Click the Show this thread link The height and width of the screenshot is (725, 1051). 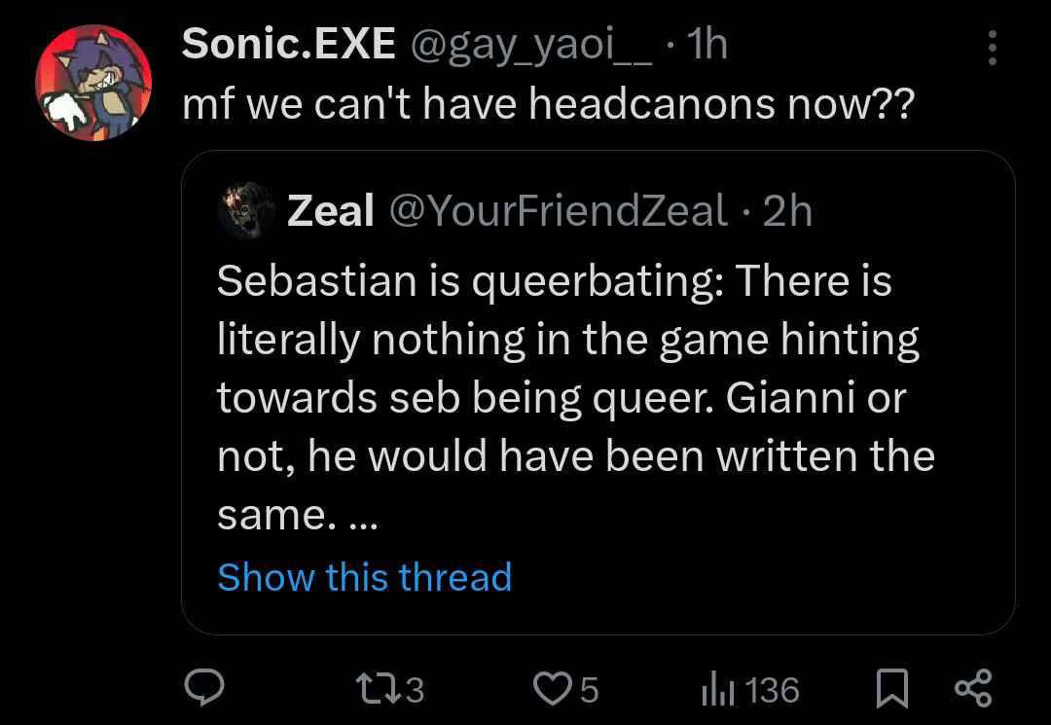[x=364, y=577]
